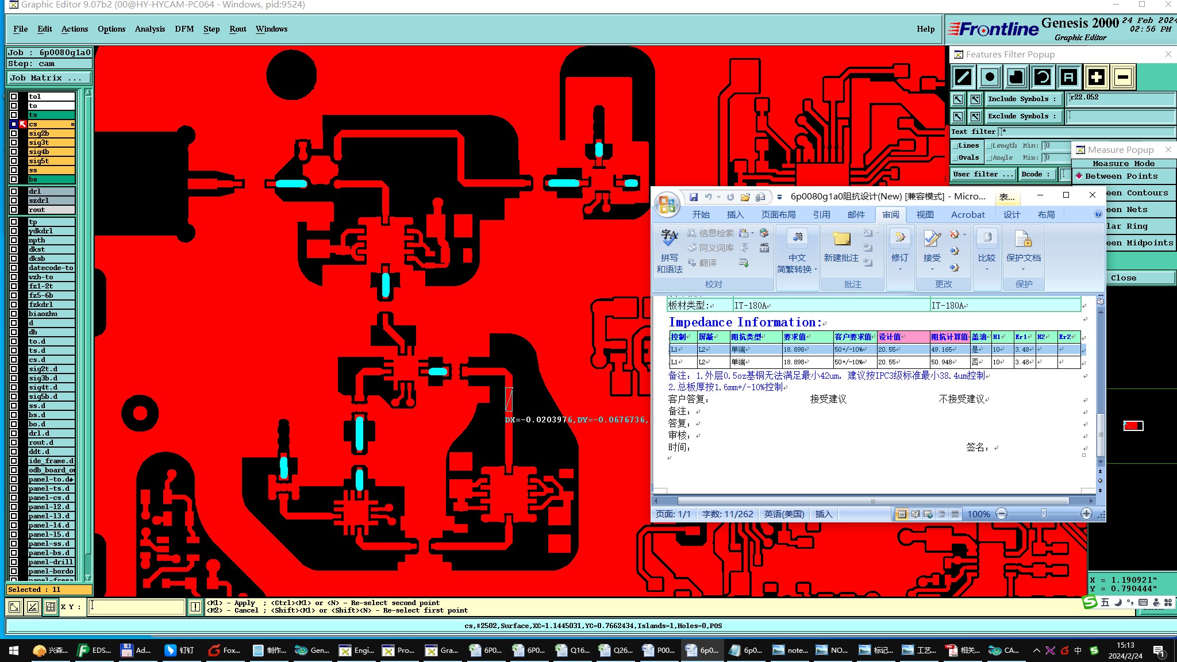The width and height of the screenshot is (1177, 662).
Task: Select the text feature filter icon
Action: tap(1069, 77)
